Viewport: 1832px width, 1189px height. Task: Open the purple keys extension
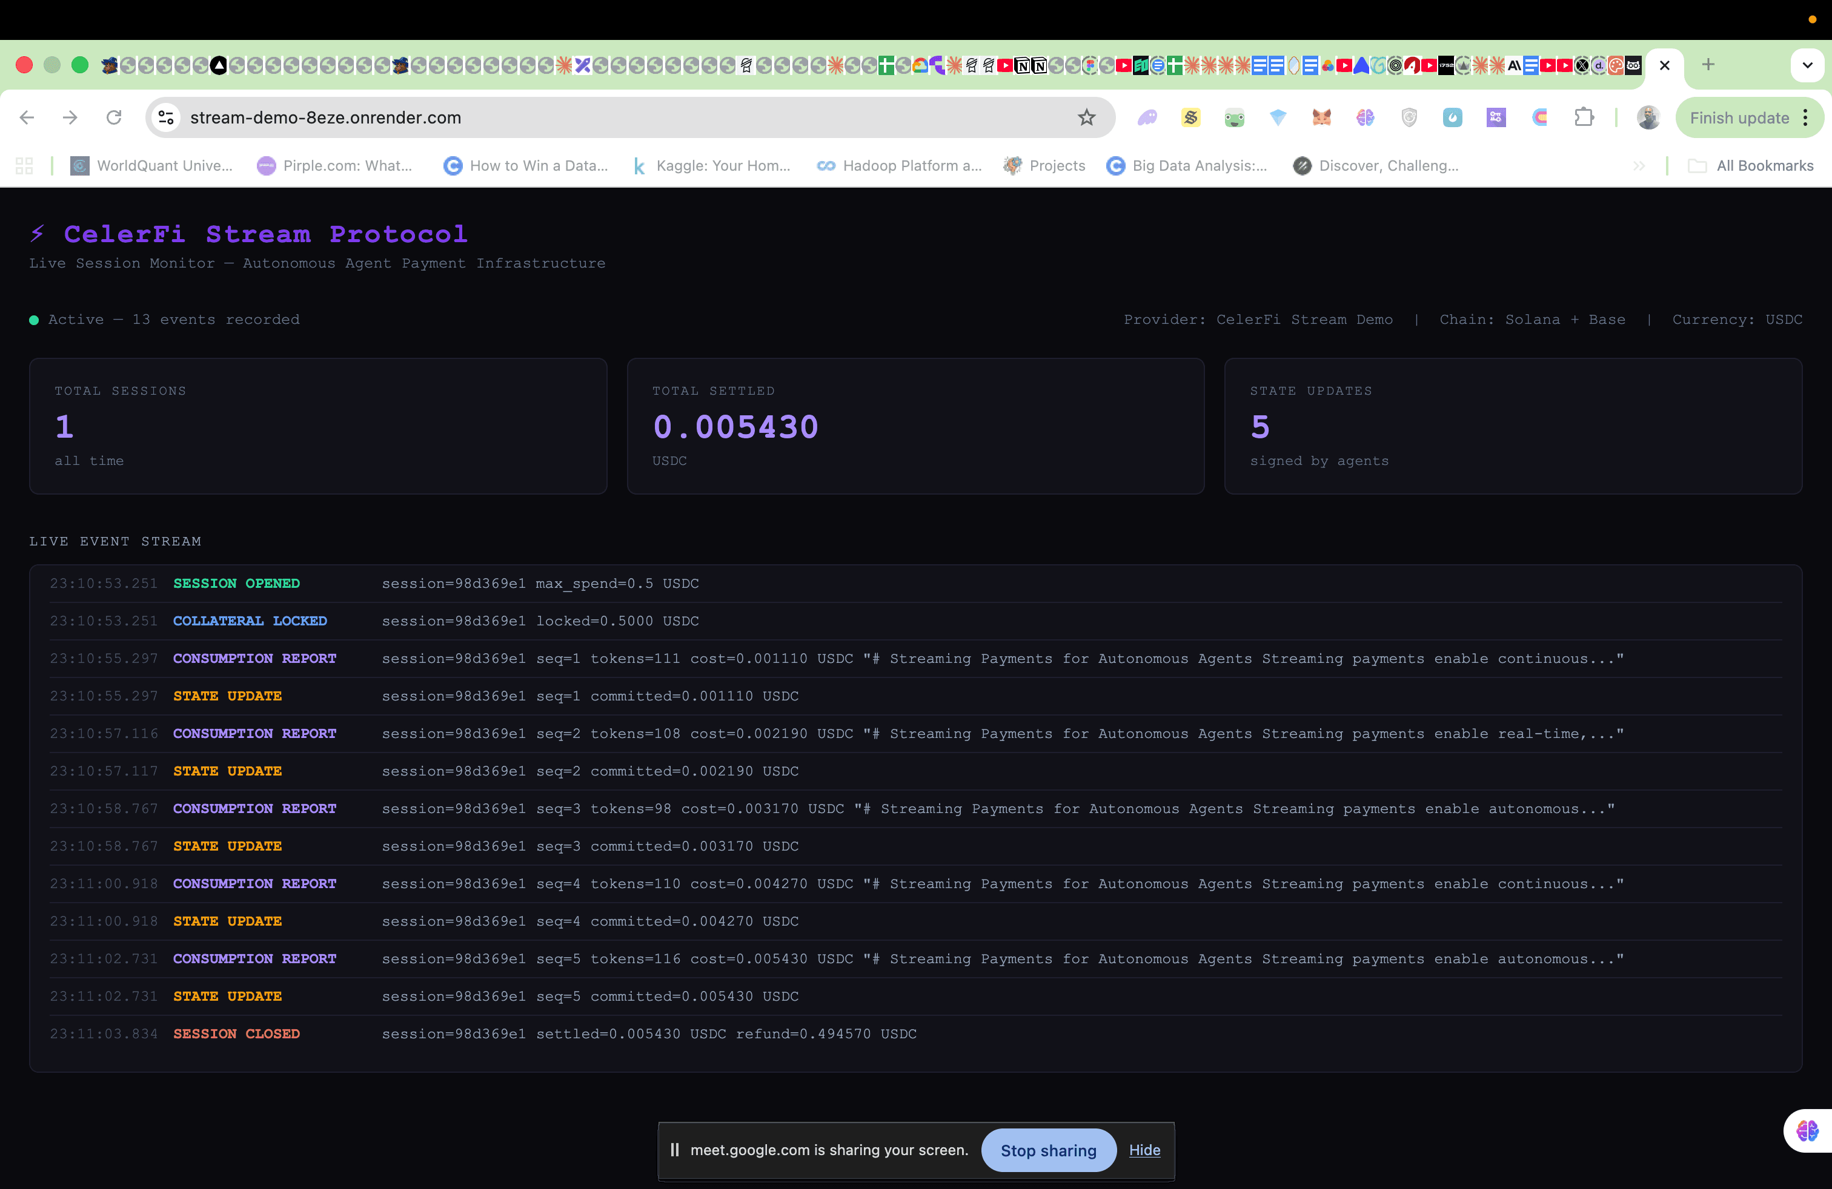click(x=1496, y=117)
